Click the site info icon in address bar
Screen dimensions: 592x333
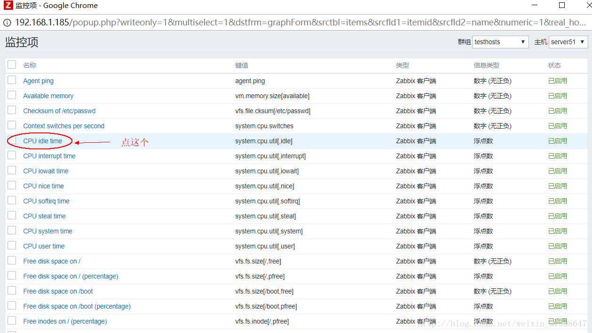coord(8,22)
